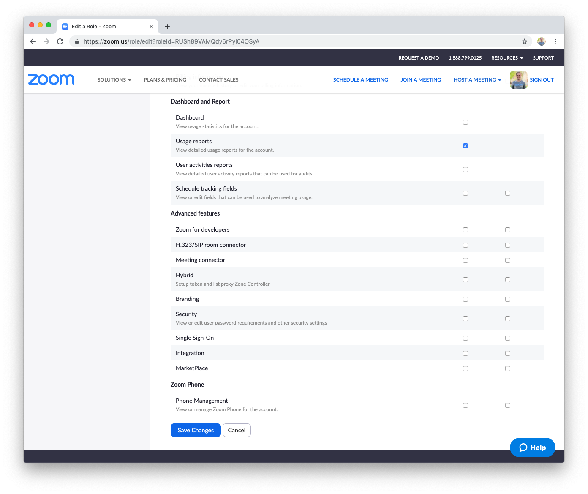Enable the right Integration checkbox
This screenshot has height=494, width=588.
click(x=508, y=353)
